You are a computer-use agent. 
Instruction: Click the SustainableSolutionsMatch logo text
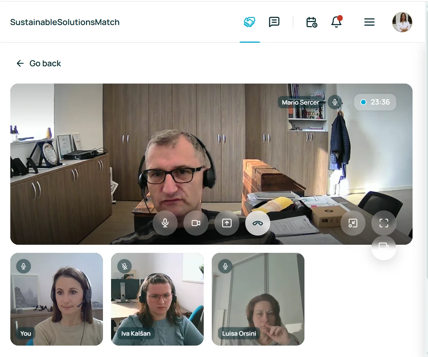click(x=65, y=22)
